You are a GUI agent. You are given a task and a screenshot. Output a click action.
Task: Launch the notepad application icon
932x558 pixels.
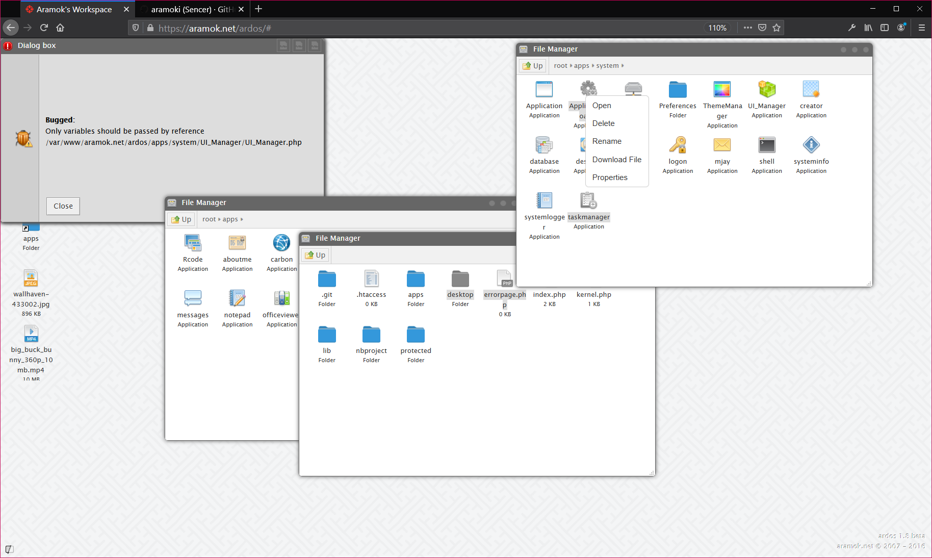[x=237, y=299]
